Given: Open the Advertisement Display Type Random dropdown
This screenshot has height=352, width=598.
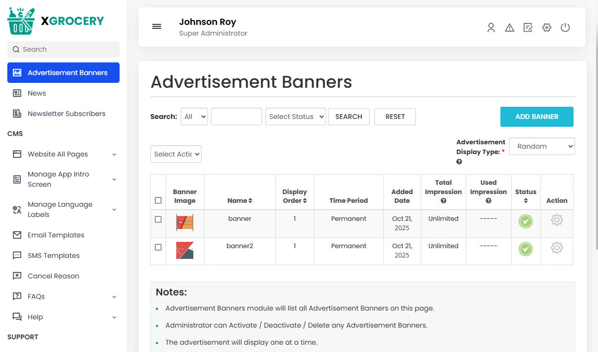Looking at the screenshot, I should coord(542,146).
